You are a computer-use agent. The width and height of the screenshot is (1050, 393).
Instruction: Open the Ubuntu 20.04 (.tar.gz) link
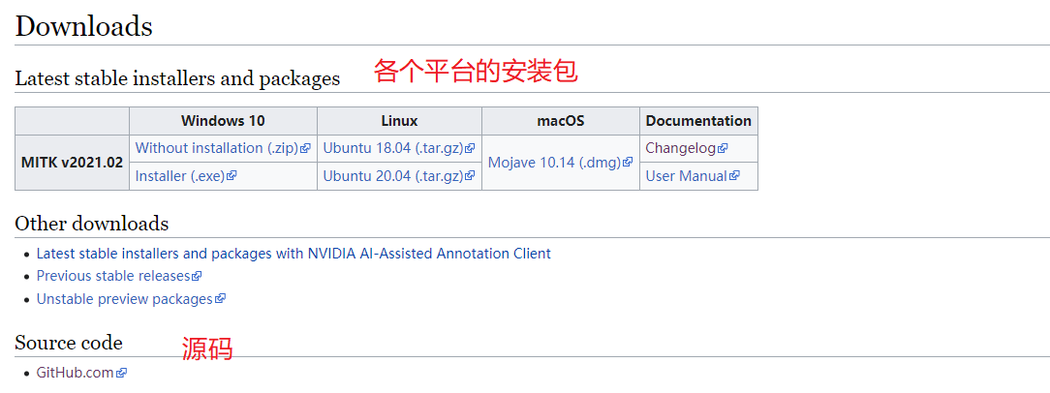tap(393, 176)
